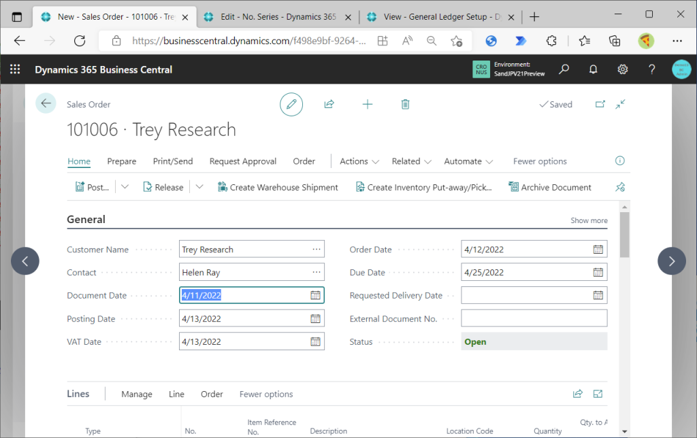The width and height of the screenshot is (697, 438).
Task: Open the app launcher waffle menu
Action: (x=15, y=69)
